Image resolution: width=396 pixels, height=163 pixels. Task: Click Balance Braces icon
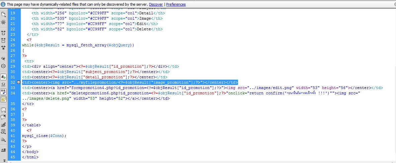pyautogui.click(x=4, y=66)
